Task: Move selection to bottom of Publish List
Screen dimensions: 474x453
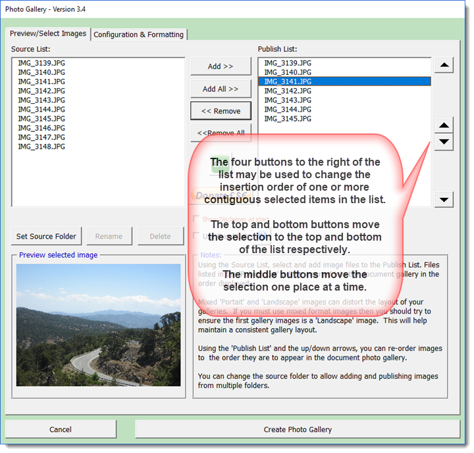Action: (444, 200)
